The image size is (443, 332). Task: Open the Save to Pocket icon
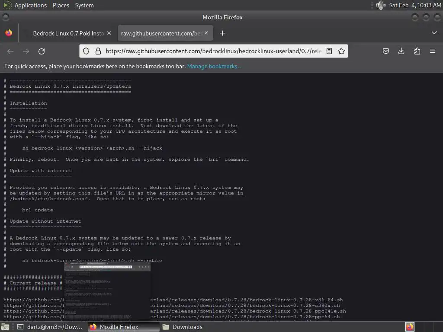386,51
